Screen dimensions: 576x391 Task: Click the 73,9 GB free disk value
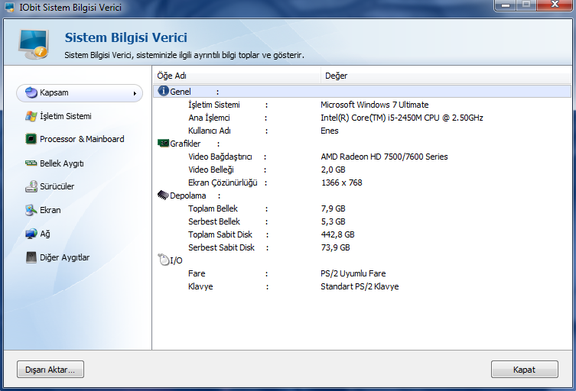point(335,247)
